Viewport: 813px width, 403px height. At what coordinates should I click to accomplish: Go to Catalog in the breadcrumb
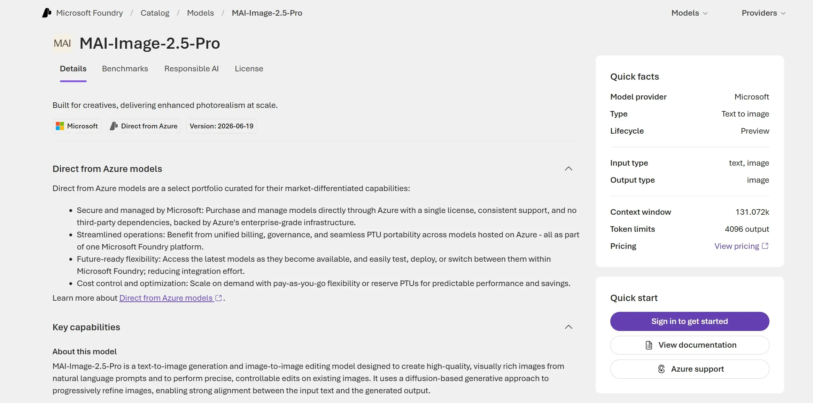[x=155, y=13]
